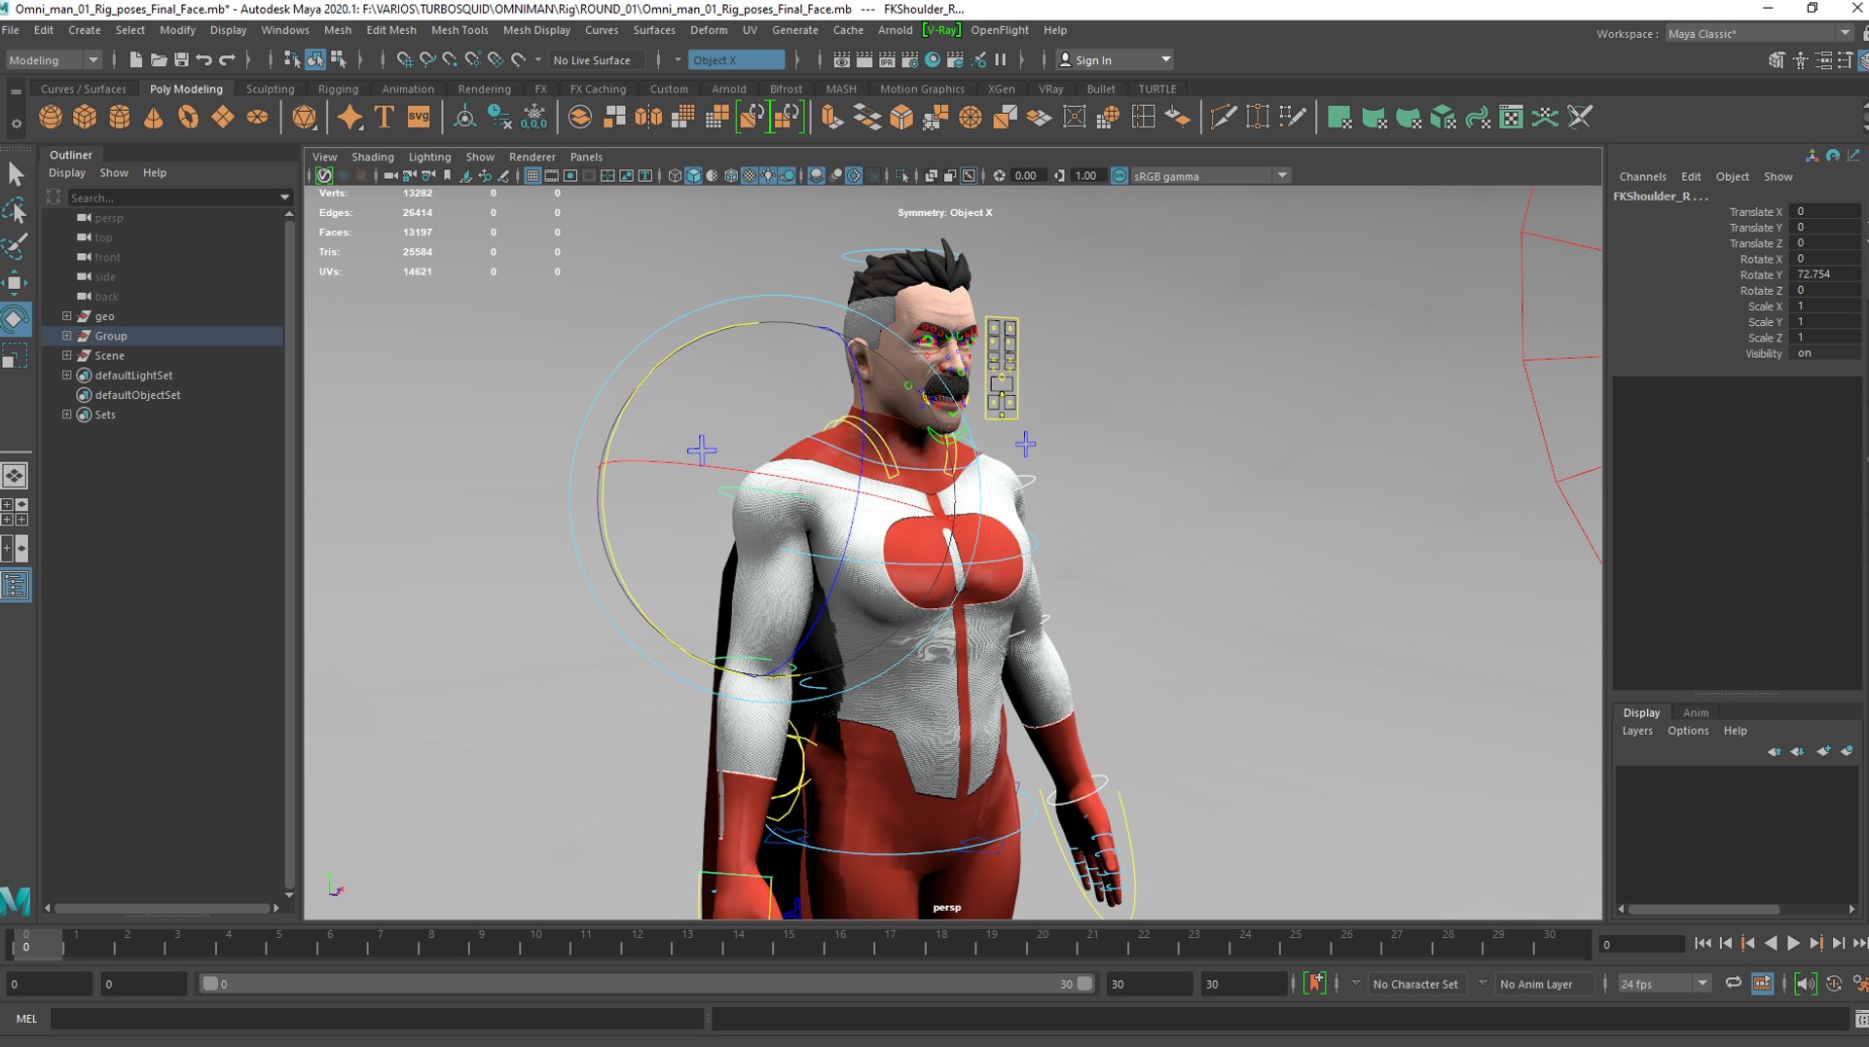Click the Render current frame clapper icon
1869x1047 pixels.
point(863,60)
